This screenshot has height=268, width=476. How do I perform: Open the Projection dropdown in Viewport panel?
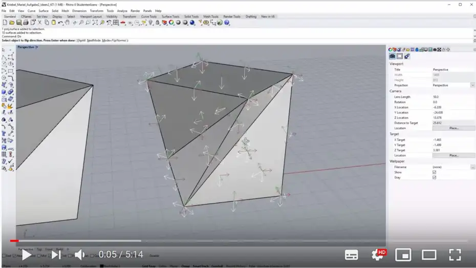pos(472,86)
